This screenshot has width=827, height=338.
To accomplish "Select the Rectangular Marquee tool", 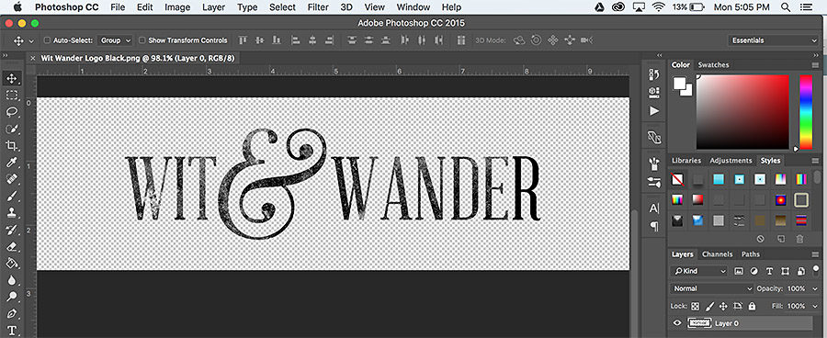I will coord(12,96).
